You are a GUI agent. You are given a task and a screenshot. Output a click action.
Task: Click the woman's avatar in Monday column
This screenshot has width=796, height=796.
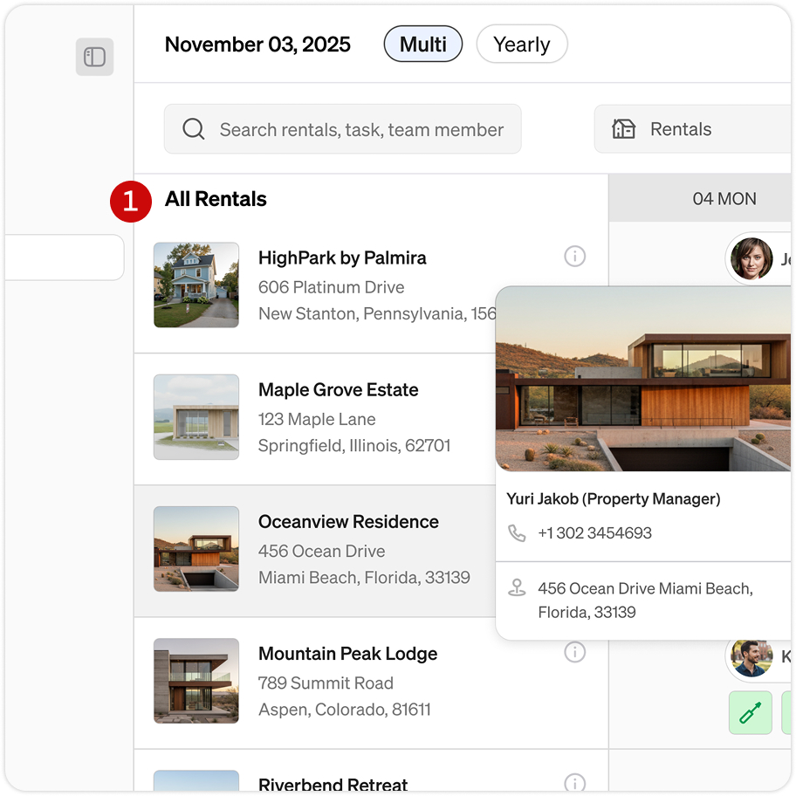751,258
